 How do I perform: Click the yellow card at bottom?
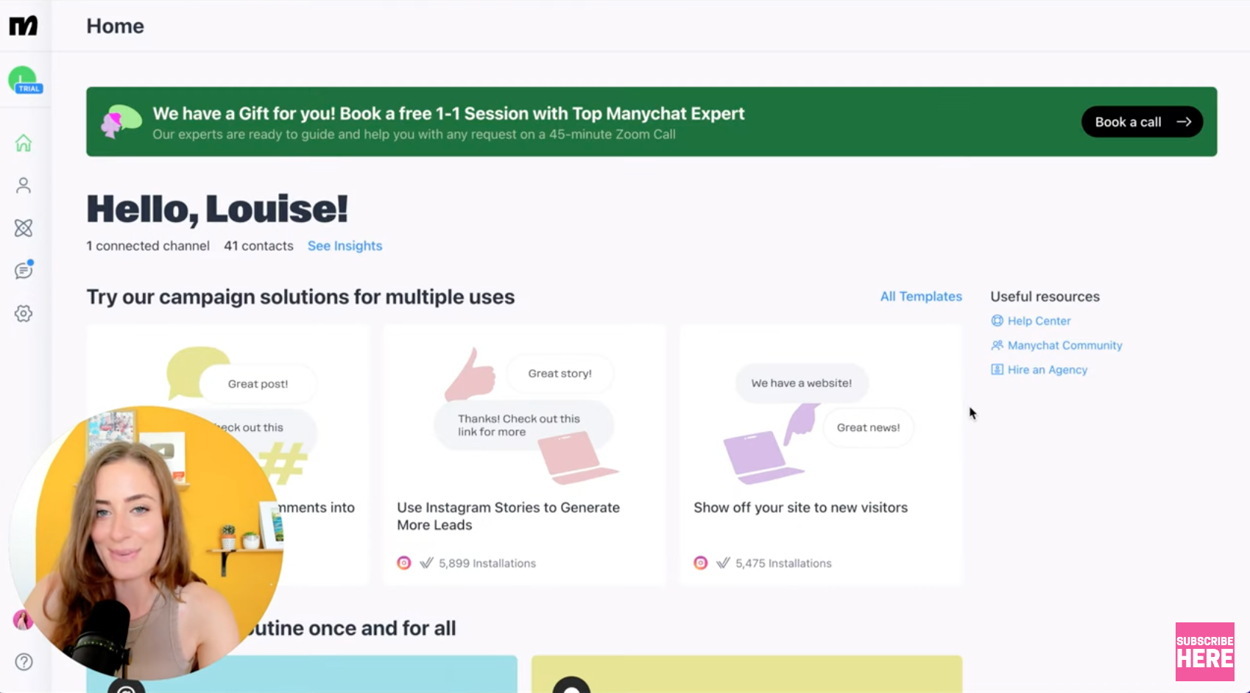click(x=746, y=674)
